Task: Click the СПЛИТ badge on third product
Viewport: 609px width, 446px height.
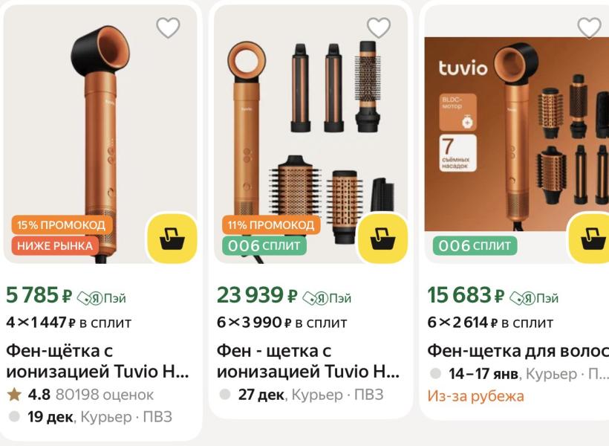Action: click(x=475, y=246)
